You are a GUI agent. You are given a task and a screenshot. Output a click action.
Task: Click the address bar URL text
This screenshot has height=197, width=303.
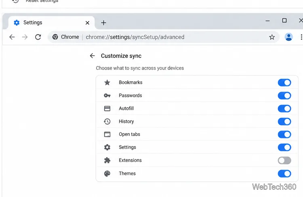135,37
